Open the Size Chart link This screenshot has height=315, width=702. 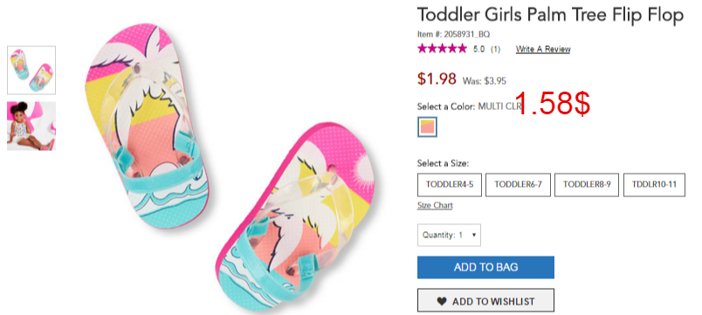click(x=435, y=205)
